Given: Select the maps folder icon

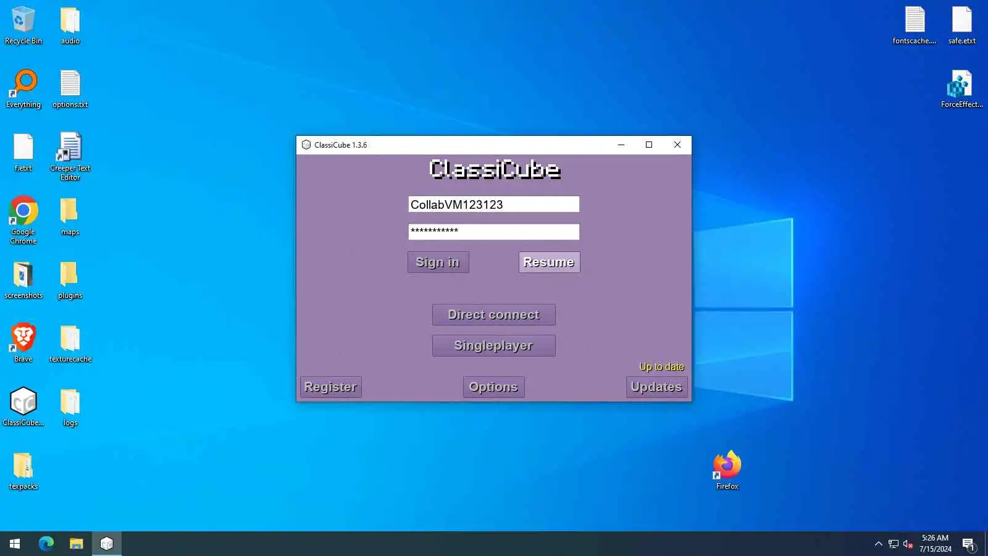Looking at the screenshot, I should point(70,216).
